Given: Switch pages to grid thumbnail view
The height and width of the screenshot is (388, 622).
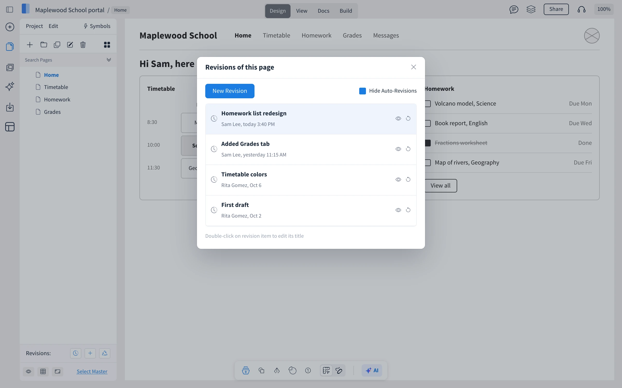Looking at the screenshot, I should 107,45.
